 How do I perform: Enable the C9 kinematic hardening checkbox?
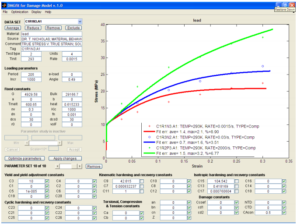click(142, 181)
